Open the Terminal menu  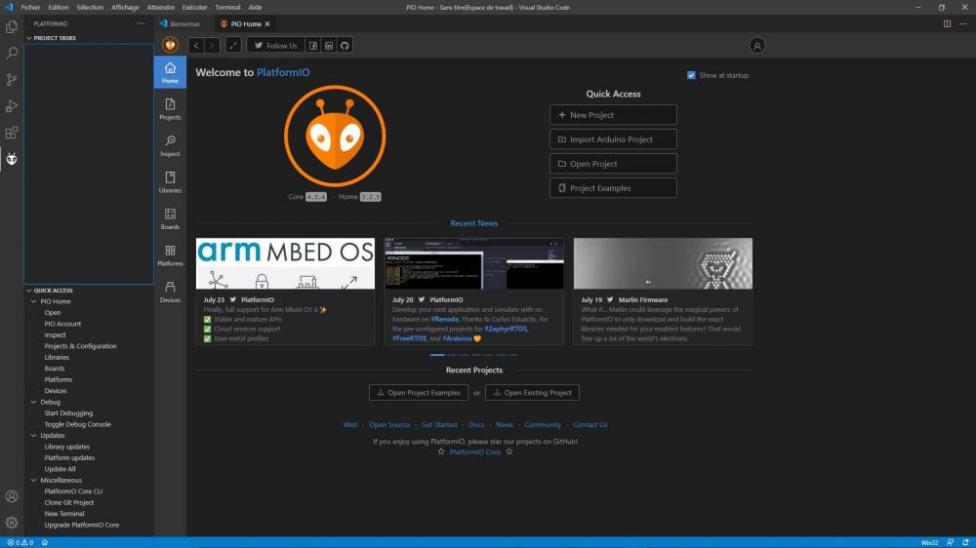coord(227,8)
